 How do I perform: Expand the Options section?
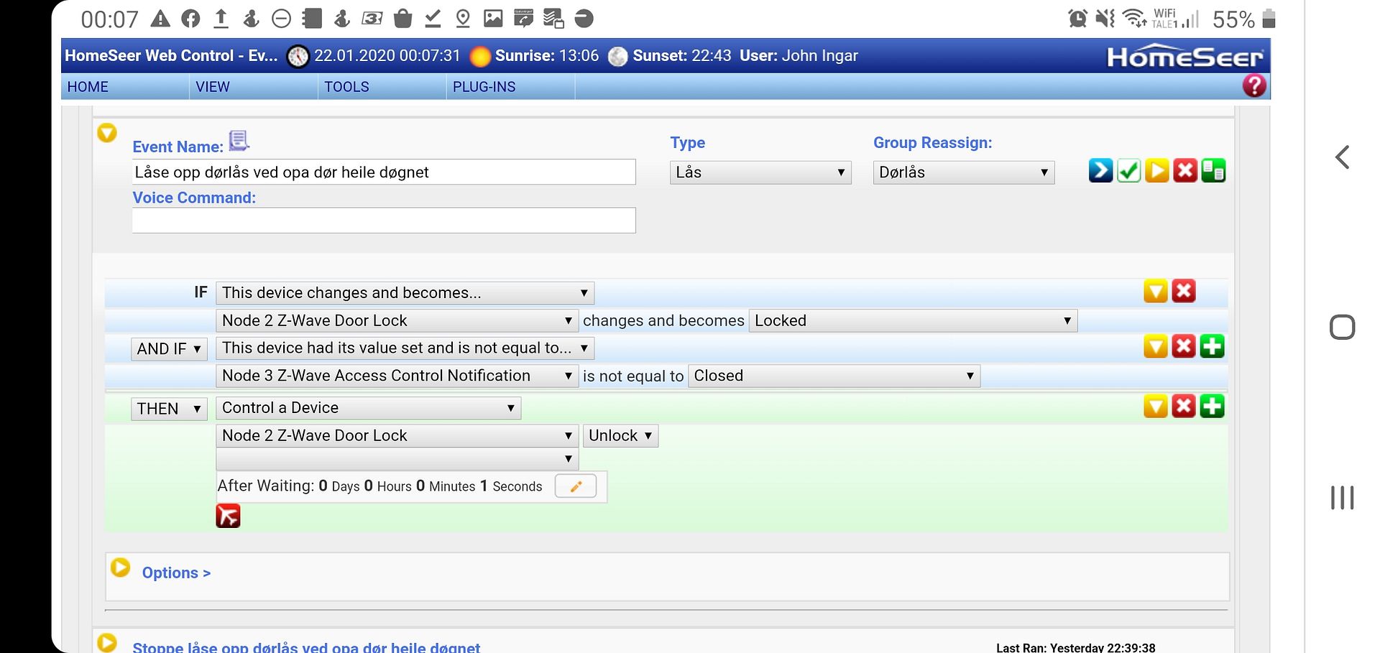pyautogui.click(x=176, y=572)
